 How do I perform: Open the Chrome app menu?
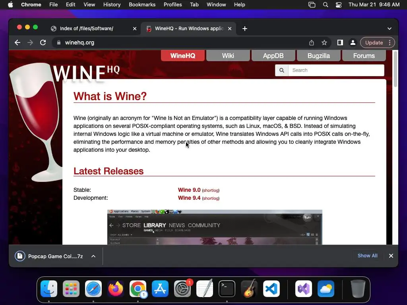tap(31, 5)
